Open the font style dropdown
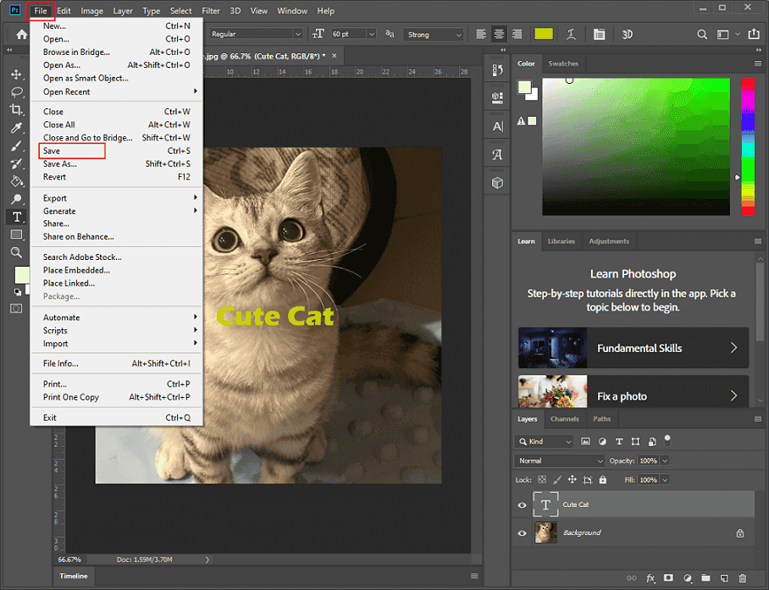This screenshot has width=769, height=590. [254, 34]
